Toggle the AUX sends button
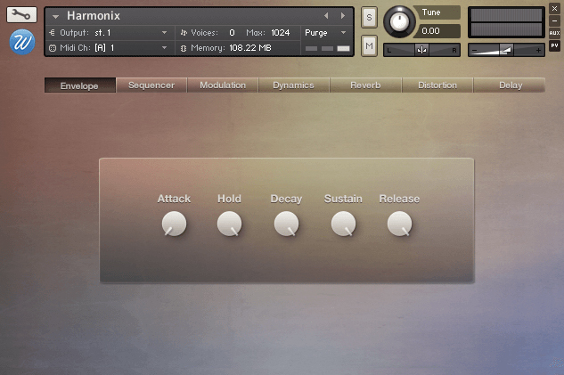Viewport: 564px width, 375px height. point(554,33)
